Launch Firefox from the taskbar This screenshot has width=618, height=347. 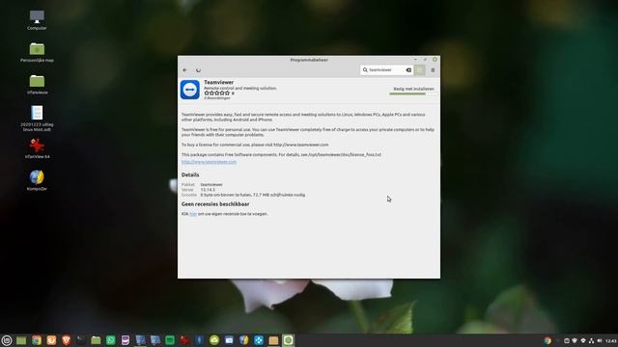point(51,340)
